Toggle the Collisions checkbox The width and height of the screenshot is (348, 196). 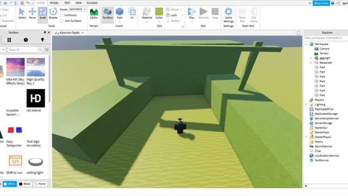(61, 15)
